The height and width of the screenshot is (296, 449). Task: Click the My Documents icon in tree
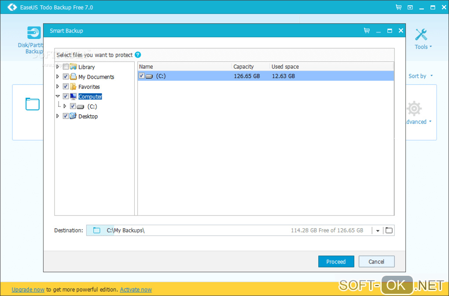(x=74, y=77)
